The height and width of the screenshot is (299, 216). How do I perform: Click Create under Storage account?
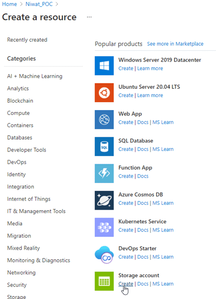point(125,284)
